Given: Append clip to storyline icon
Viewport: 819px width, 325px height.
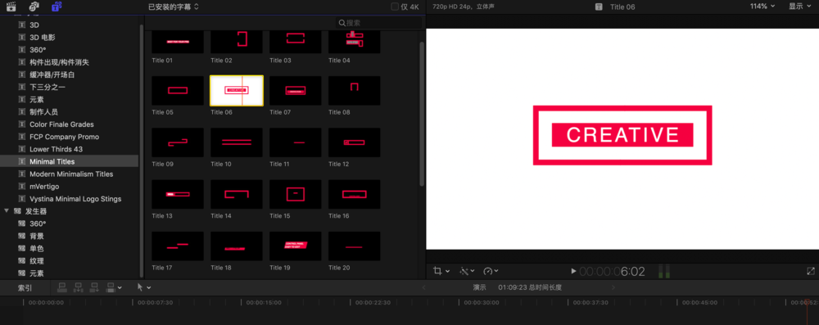Looking at the screenshot, I should 94,287.
